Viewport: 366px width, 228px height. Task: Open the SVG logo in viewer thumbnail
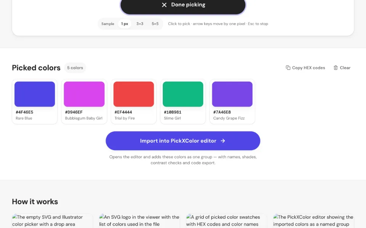point(140,221)
